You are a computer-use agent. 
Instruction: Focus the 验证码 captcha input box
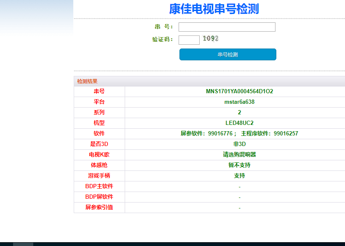click(189, 40)
